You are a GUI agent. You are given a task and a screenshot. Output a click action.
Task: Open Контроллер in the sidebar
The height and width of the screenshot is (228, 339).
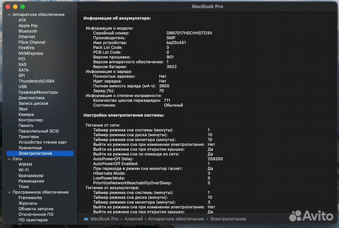(x=31, y=120)
